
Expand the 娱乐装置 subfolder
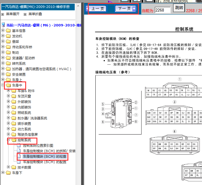(x=9, y=123)
